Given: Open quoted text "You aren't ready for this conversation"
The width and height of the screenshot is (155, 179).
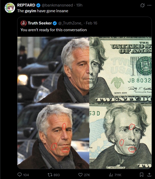Looking at the screenshot, I should click(x=54, y=30).
